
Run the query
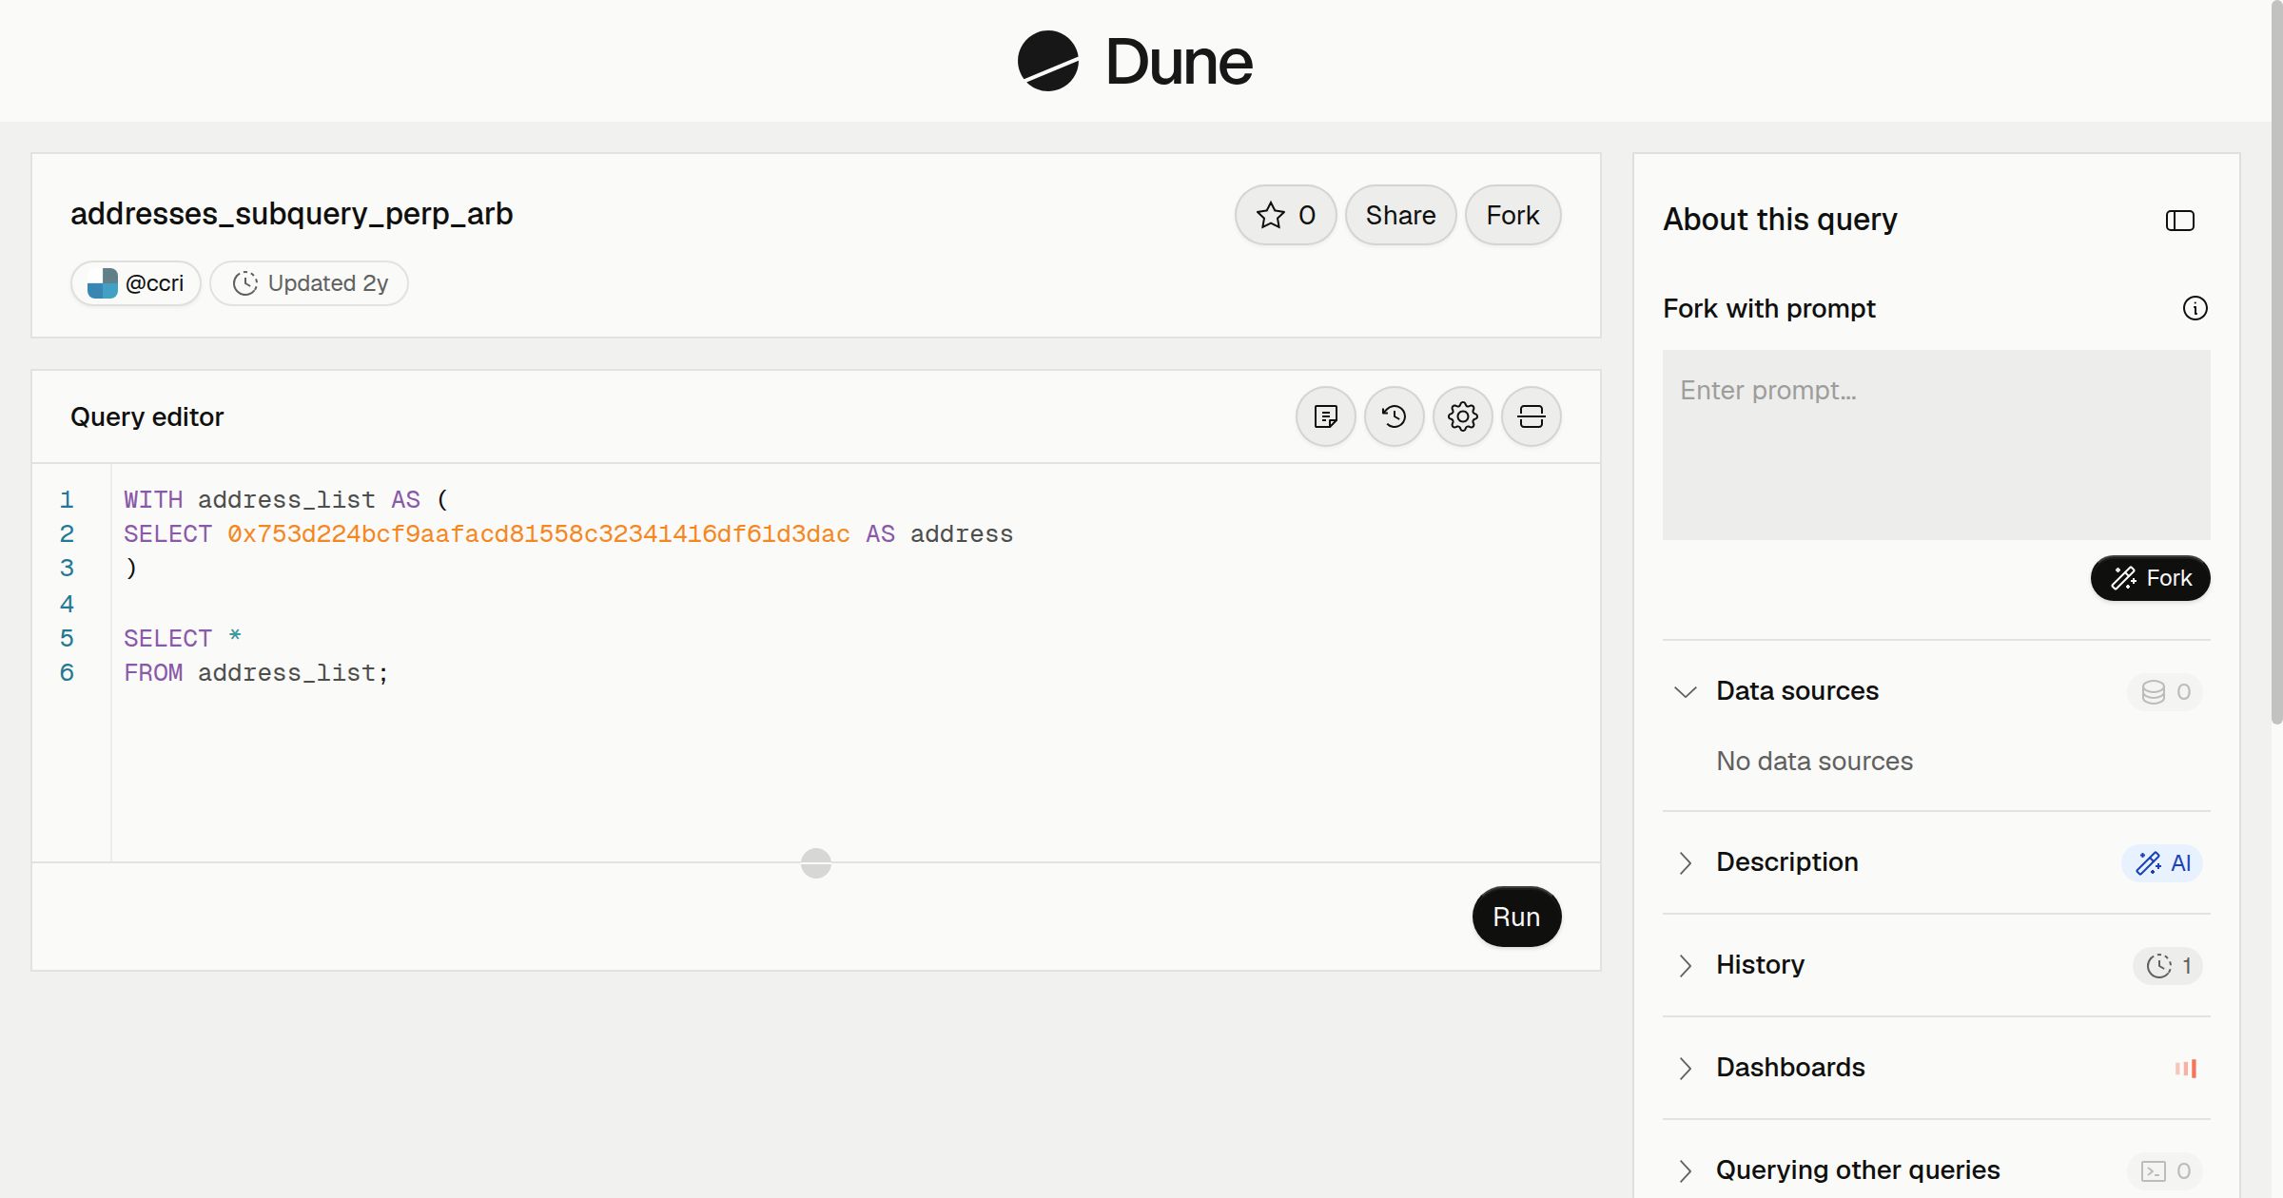[1516, 917]
